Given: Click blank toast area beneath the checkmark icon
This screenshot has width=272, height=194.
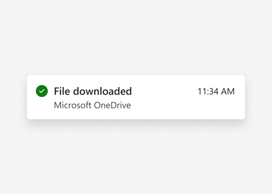Looking at the screenshot, I should (42, 107).
